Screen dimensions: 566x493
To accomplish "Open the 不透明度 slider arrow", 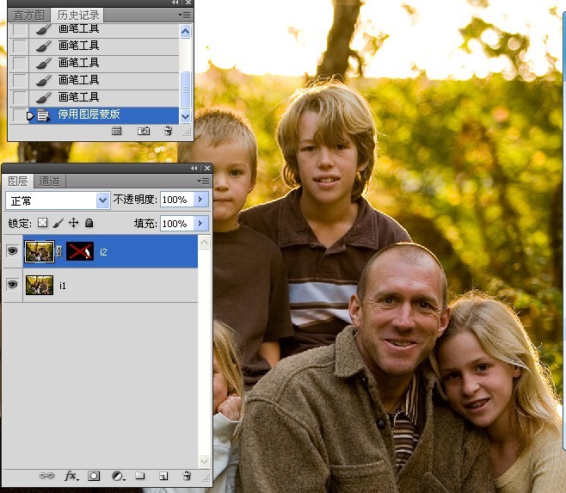I will (x=201, y=200).
